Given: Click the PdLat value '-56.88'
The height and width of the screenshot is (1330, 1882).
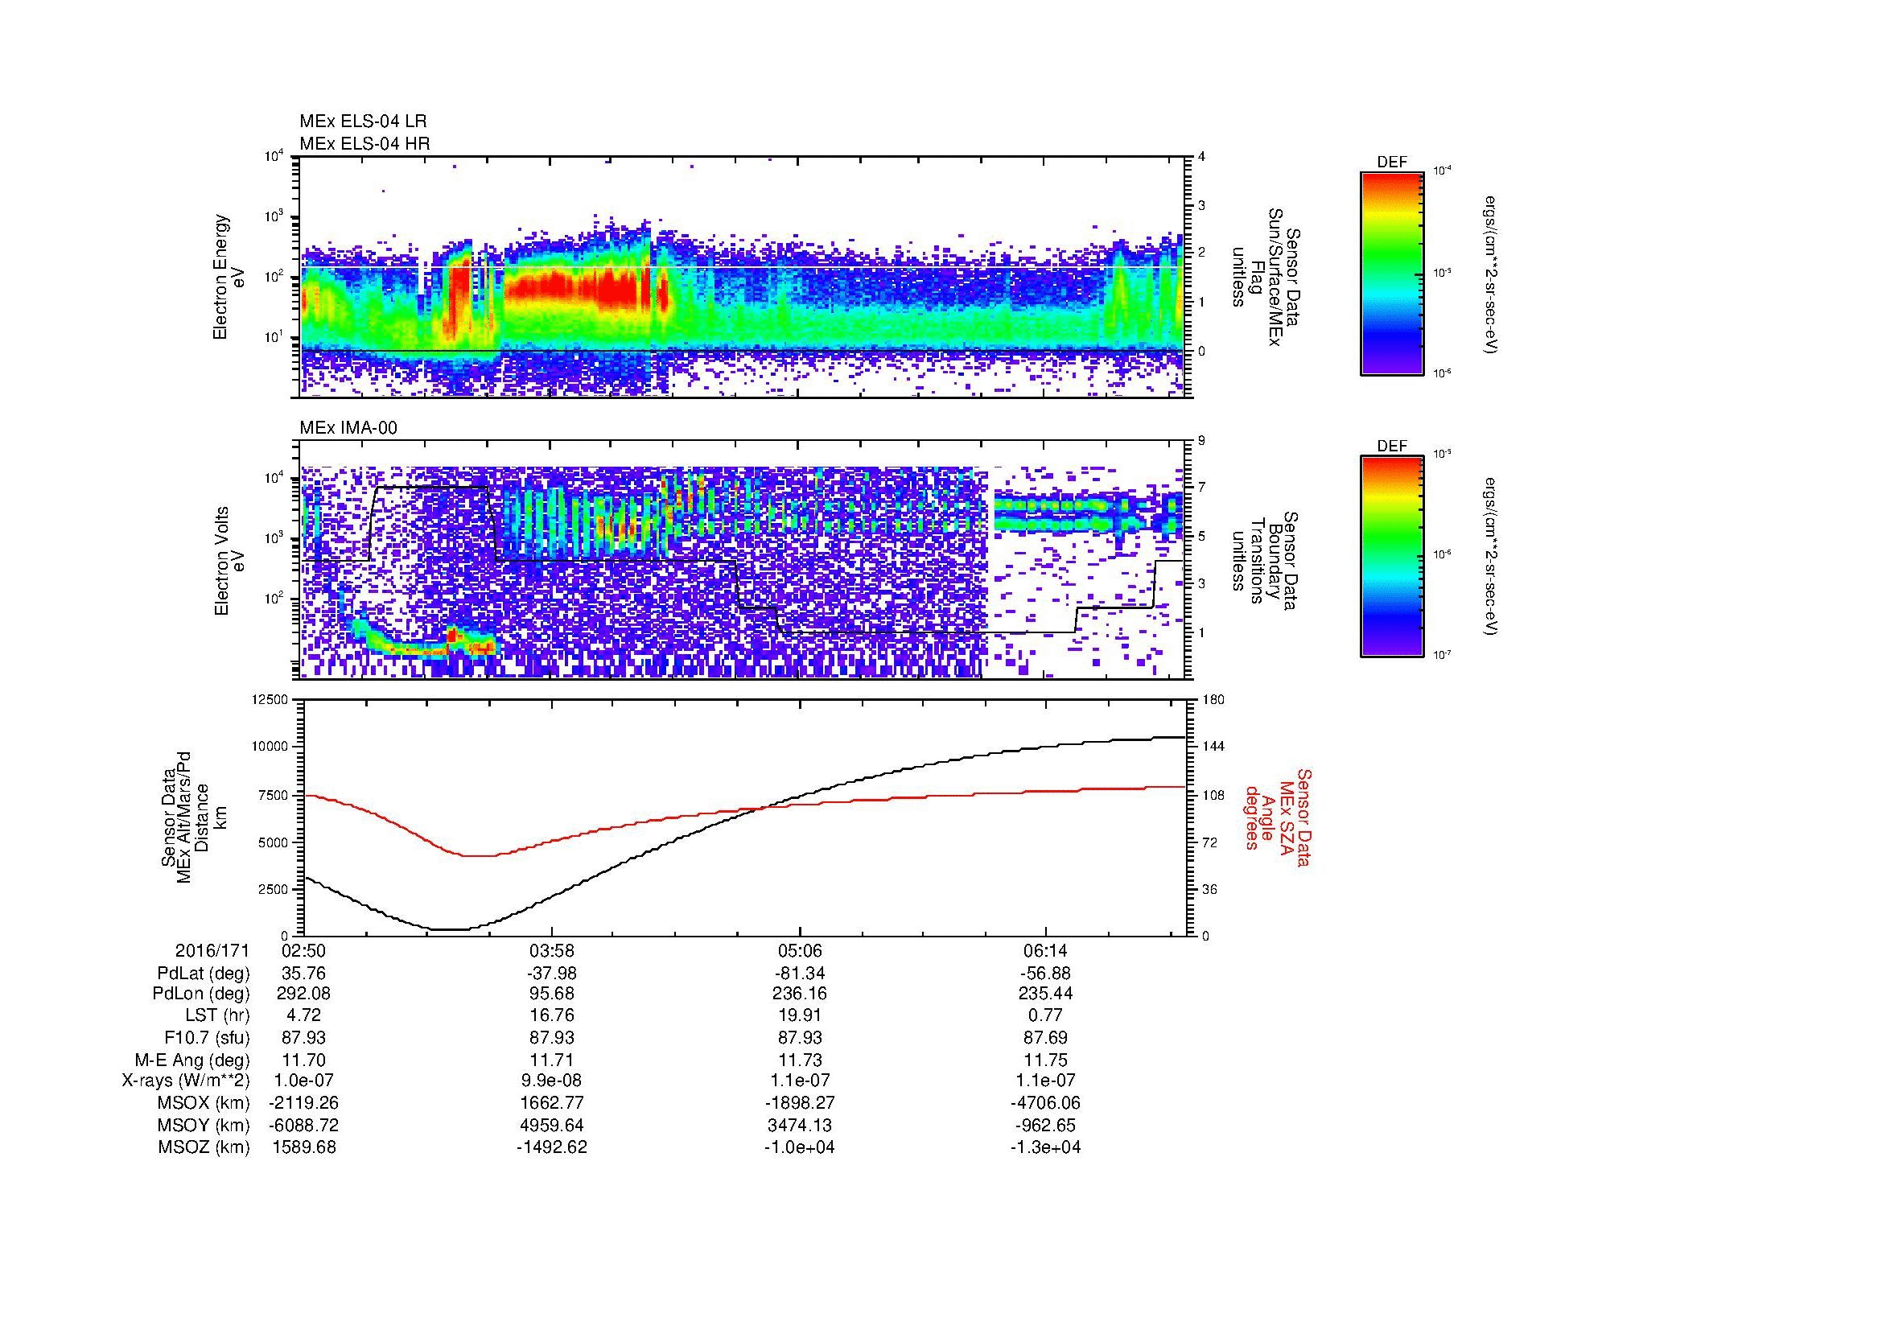Looking at the screenshot, I should 1046,974.
